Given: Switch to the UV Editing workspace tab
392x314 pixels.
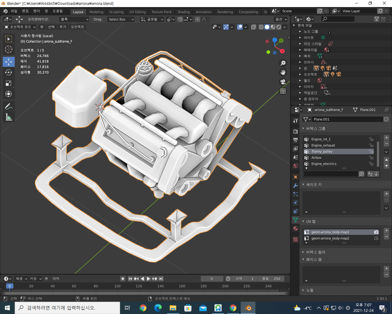Looking at the screenshot, I should [x=138, y=12].
